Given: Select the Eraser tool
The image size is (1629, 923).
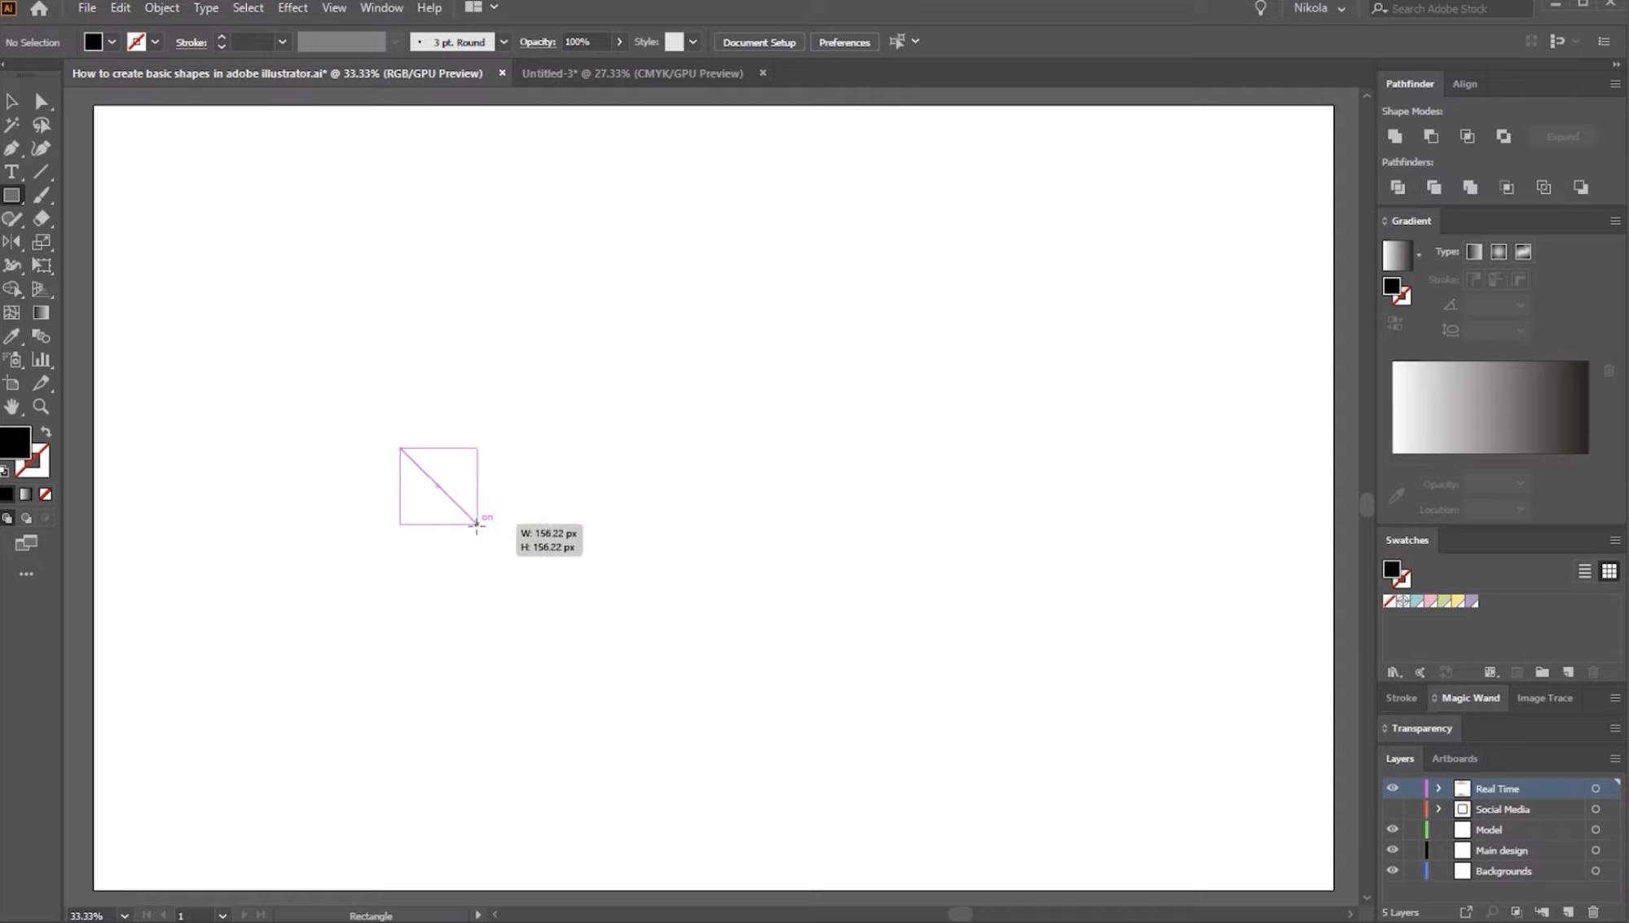Looking at the screenshot, I should [x=42, y=218].
